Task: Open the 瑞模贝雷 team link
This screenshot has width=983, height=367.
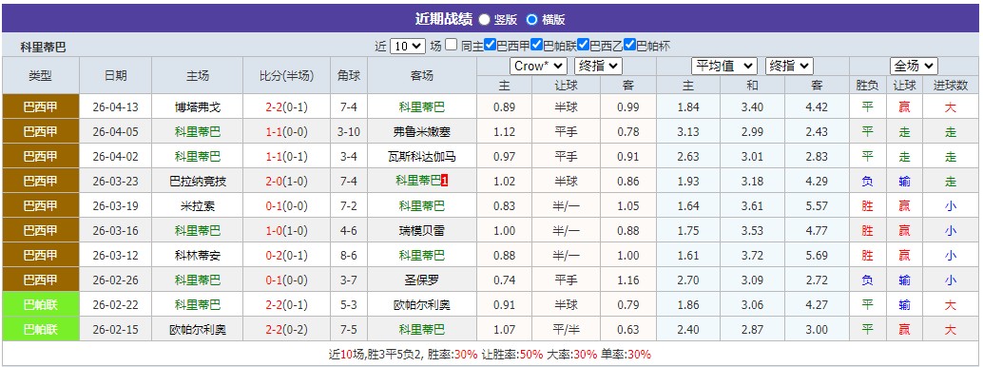Action: point(422,231)
